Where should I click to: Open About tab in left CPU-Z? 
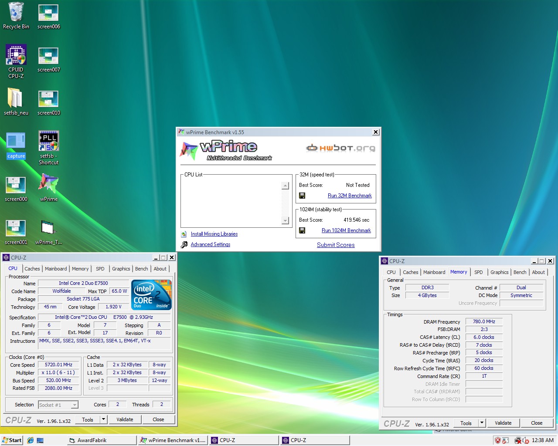point(160,269)
